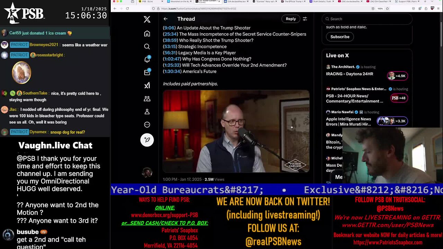Click busube username in Vaughn chat
Viewport: 443px width, 249px height.
click(28, 232)
